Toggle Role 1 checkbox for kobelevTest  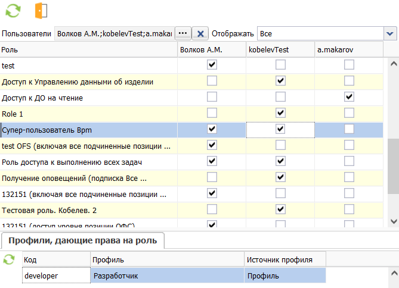click(280, 112)
